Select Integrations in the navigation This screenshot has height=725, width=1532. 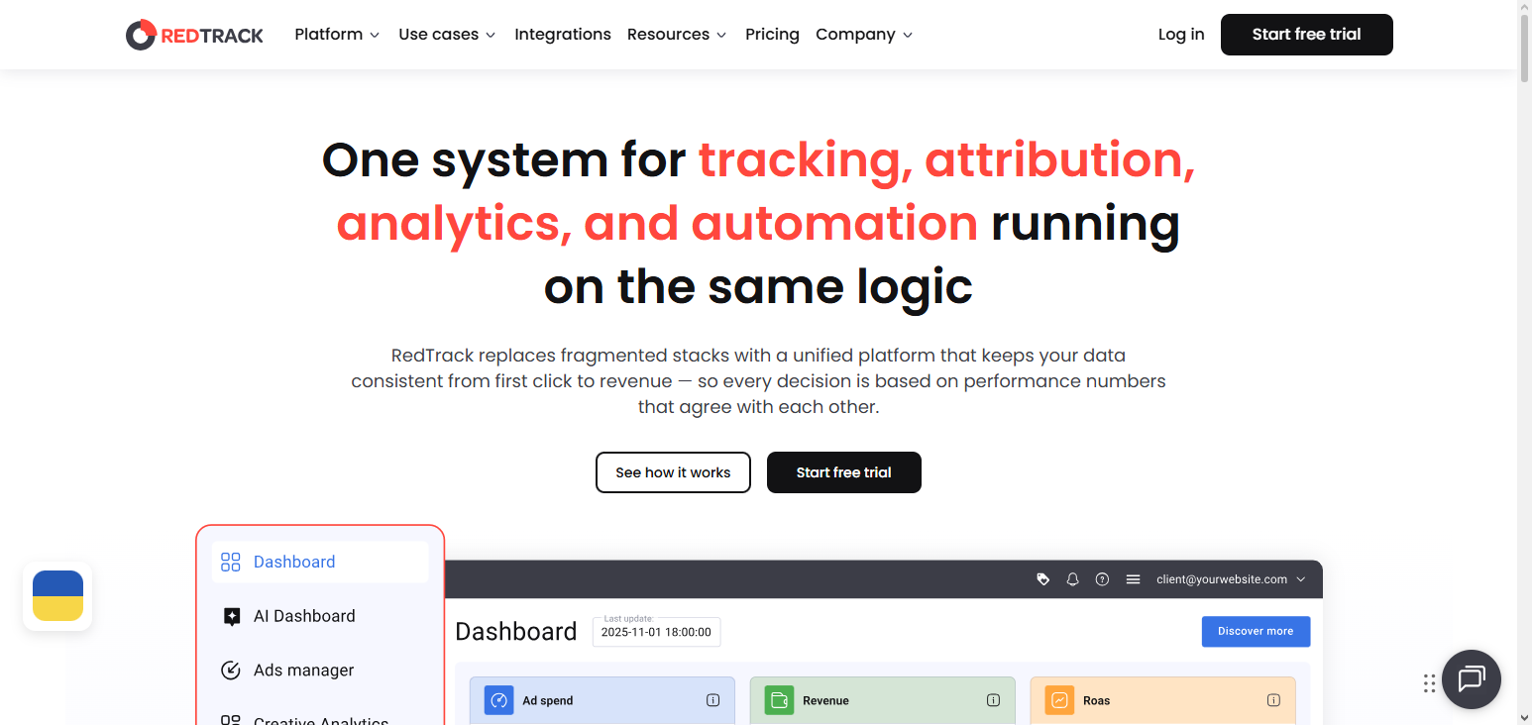563,34
